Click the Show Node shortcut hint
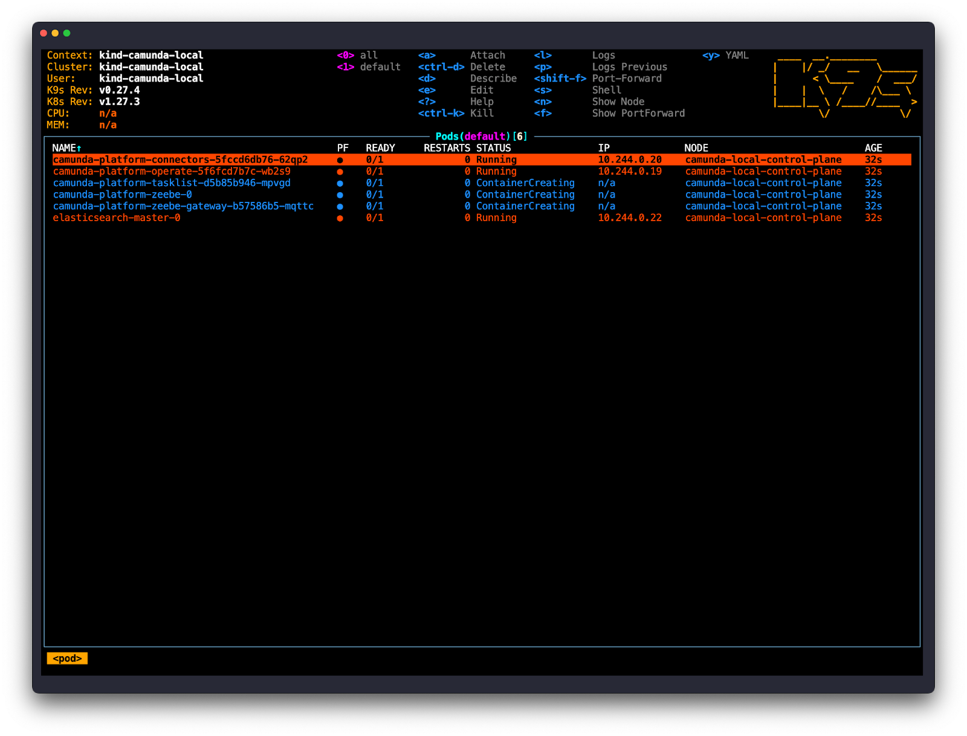Image resolution: width=967 pixels, height=736 pixels. click(x=589, y=102)
